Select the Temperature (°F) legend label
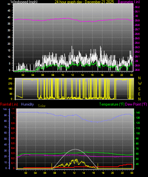Image resolution: width=148 pixels, height=177 pixels. pyautogui.click(x=112, y=104)
